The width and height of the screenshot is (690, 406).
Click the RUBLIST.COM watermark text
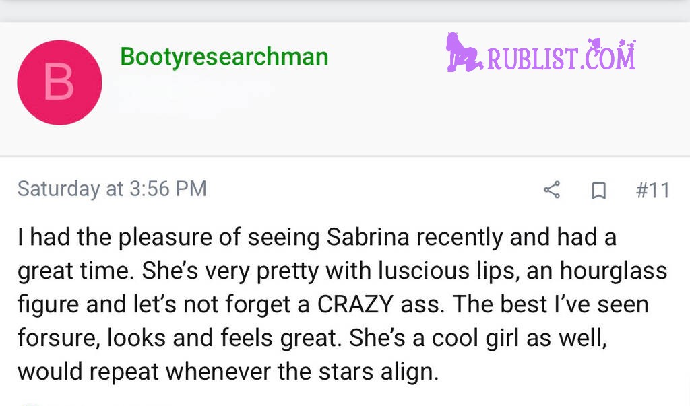point(561,57)
